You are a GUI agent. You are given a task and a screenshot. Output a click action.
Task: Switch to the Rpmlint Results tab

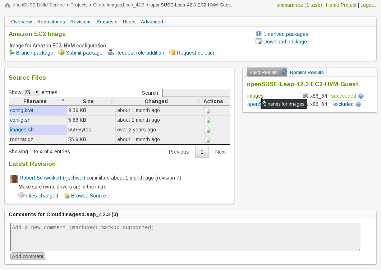(307, 72)
